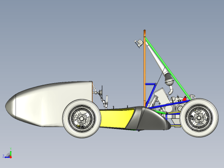Select the curved elbow pipe below the muffler
Viewport: 224px width, 168px height.
(171, 90)
